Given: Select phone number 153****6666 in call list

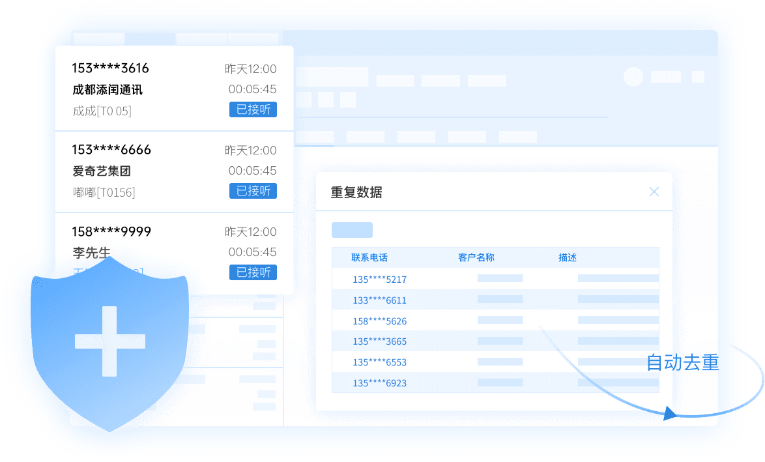Looking at the screenshot, I should tap(111, 150).
